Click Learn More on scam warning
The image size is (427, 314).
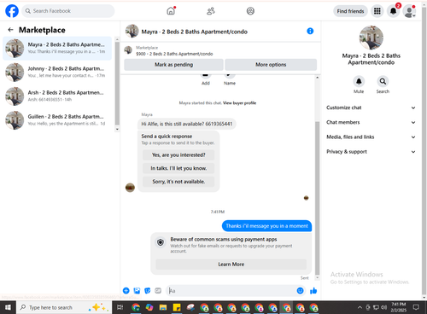tap(231, 265)
